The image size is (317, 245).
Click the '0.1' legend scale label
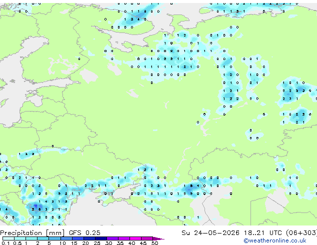pyautogui.click(x=5, y=243)
